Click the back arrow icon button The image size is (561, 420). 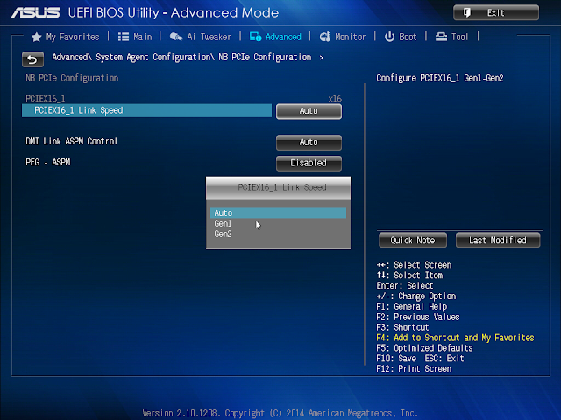32,59
